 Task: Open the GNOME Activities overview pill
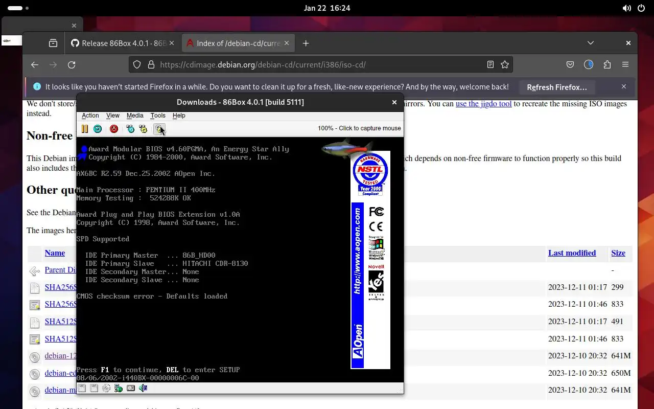point(18,8)
